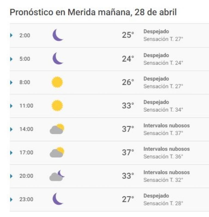The width and height of the screenshot is (209, 217).
Task: Select the sun icon at 8:00
Action: (x=57, y=82)
